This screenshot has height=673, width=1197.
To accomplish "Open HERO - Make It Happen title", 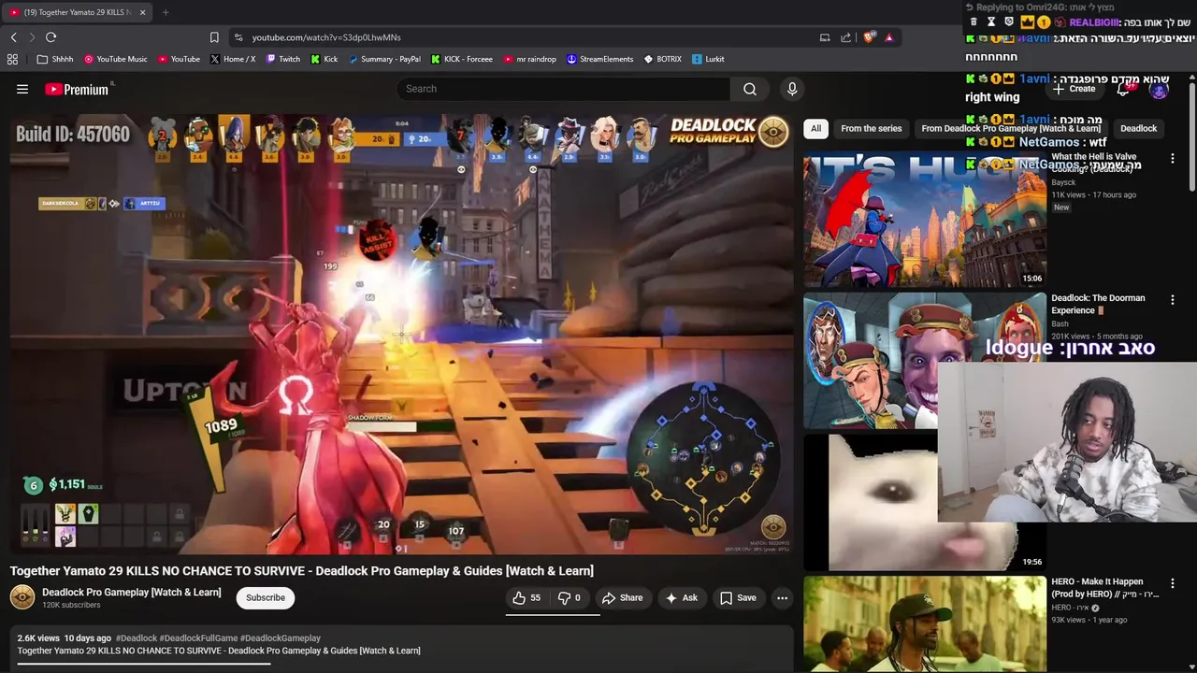I will click(x=1104, y=587).
